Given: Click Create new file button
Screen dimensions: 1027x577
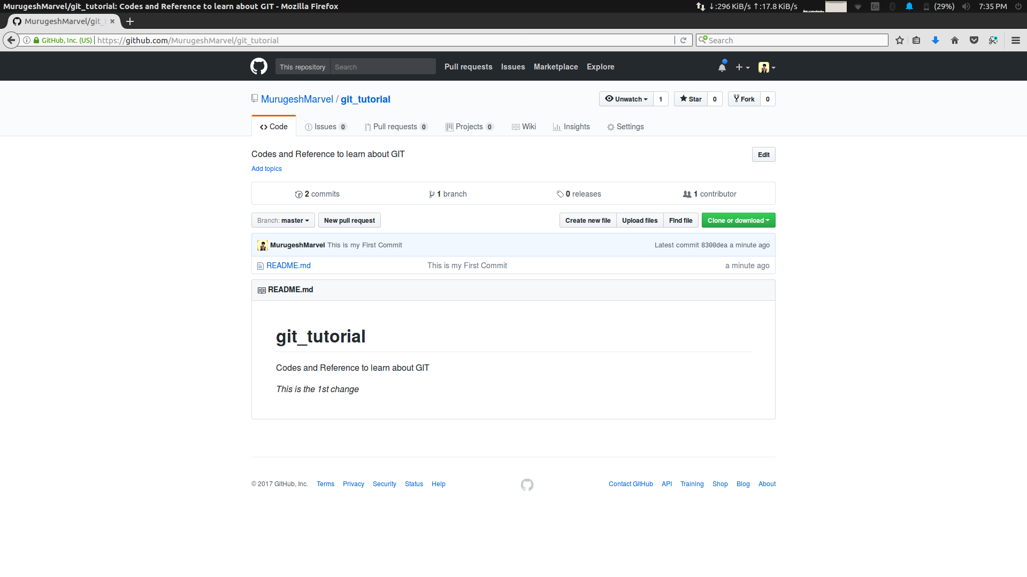Looking at the screenshot, I should pos(588,221).
